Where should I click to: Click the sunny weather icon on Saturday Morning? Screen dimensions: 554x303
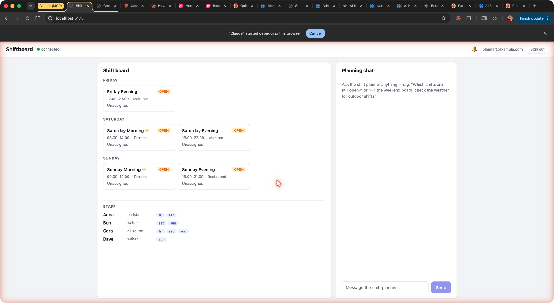click(x=147, y=131)
